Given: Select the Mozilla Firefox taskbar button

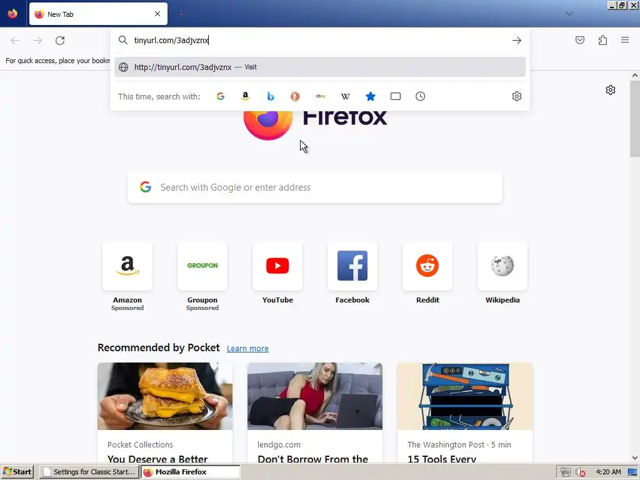Looking at the screenshot, I should (x=191, y=472).
